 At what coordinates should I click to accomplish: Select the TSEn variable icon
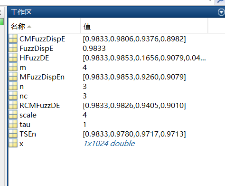13,134
